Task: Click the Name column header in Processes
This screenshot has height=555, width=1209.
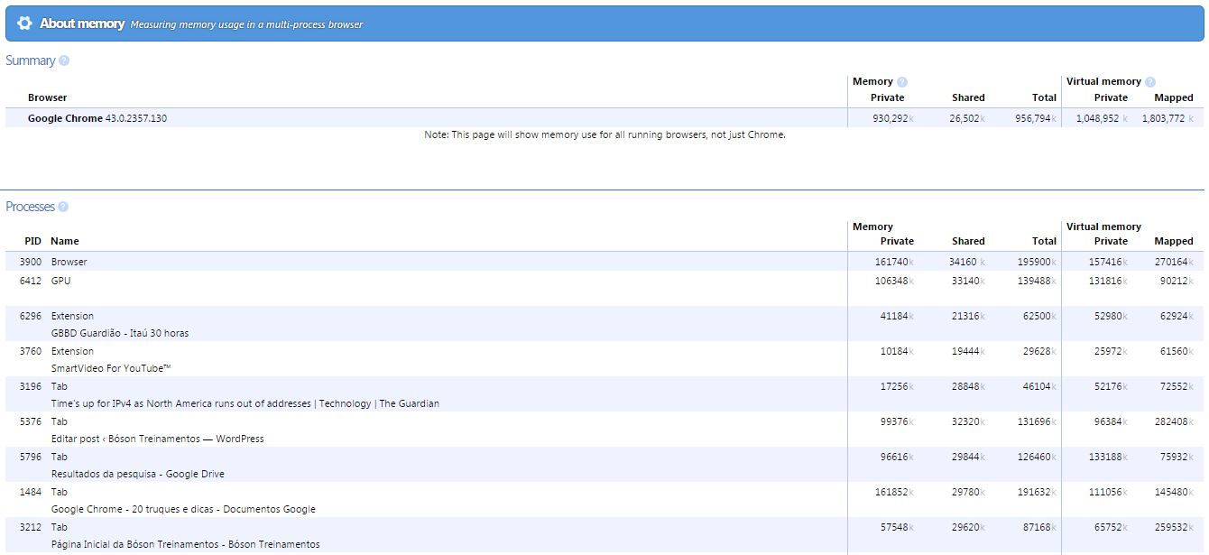Action: [x=64, y=241]
